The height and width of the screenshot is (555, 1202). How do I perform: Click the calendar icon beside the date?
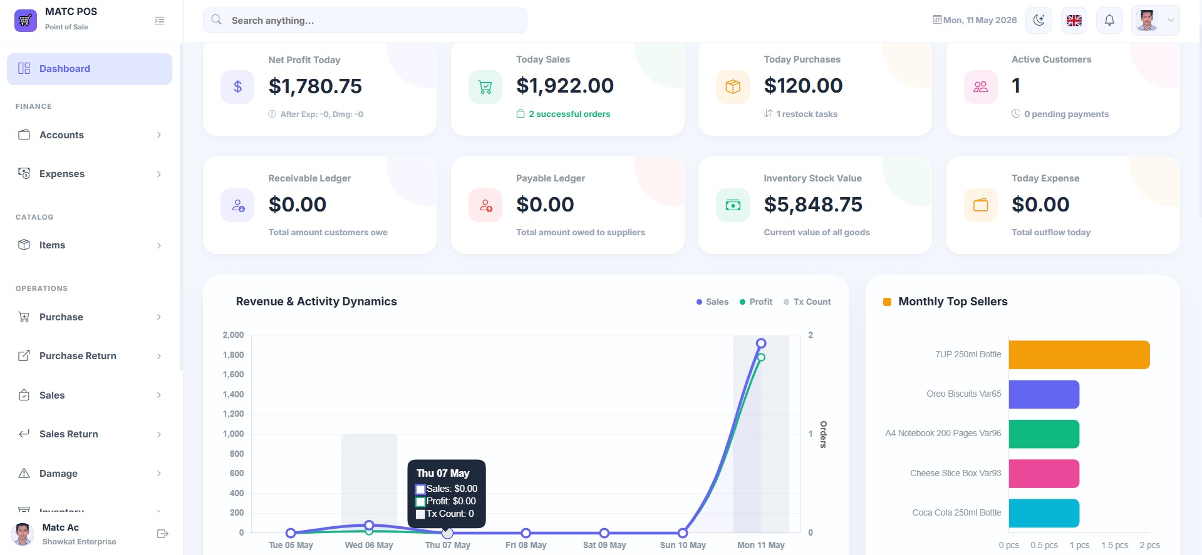[937, 19]
